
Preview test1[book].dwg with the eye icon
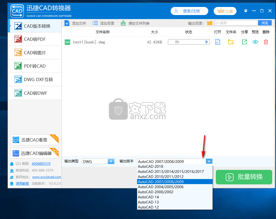click(x=255, y=42)
